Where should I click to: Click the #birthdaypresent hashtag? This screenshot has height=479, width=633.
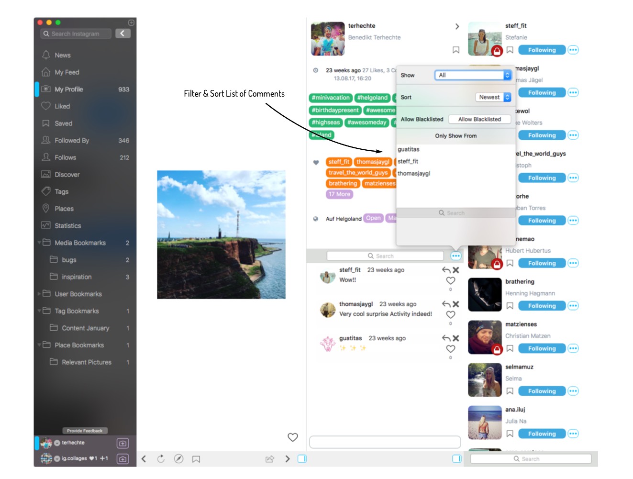coord(335,110)
